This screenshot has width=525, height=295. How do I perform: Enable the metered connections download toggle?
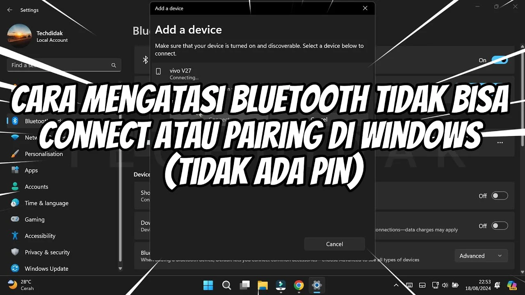(x=500, y=226)
